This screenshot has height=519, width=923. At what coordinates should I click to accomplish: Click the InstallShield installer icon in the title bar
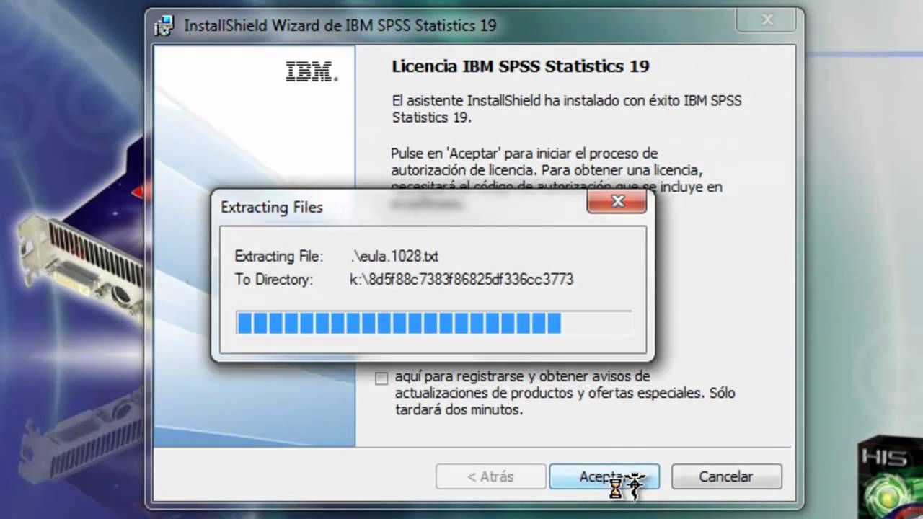point(164,26)
